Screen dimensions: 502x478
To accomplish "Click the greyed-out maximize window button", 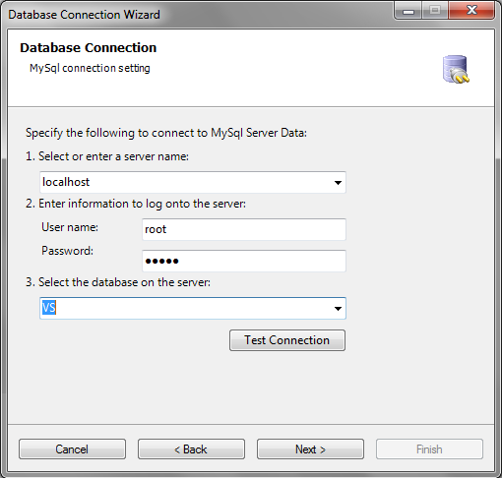I will tap(435, 11).
